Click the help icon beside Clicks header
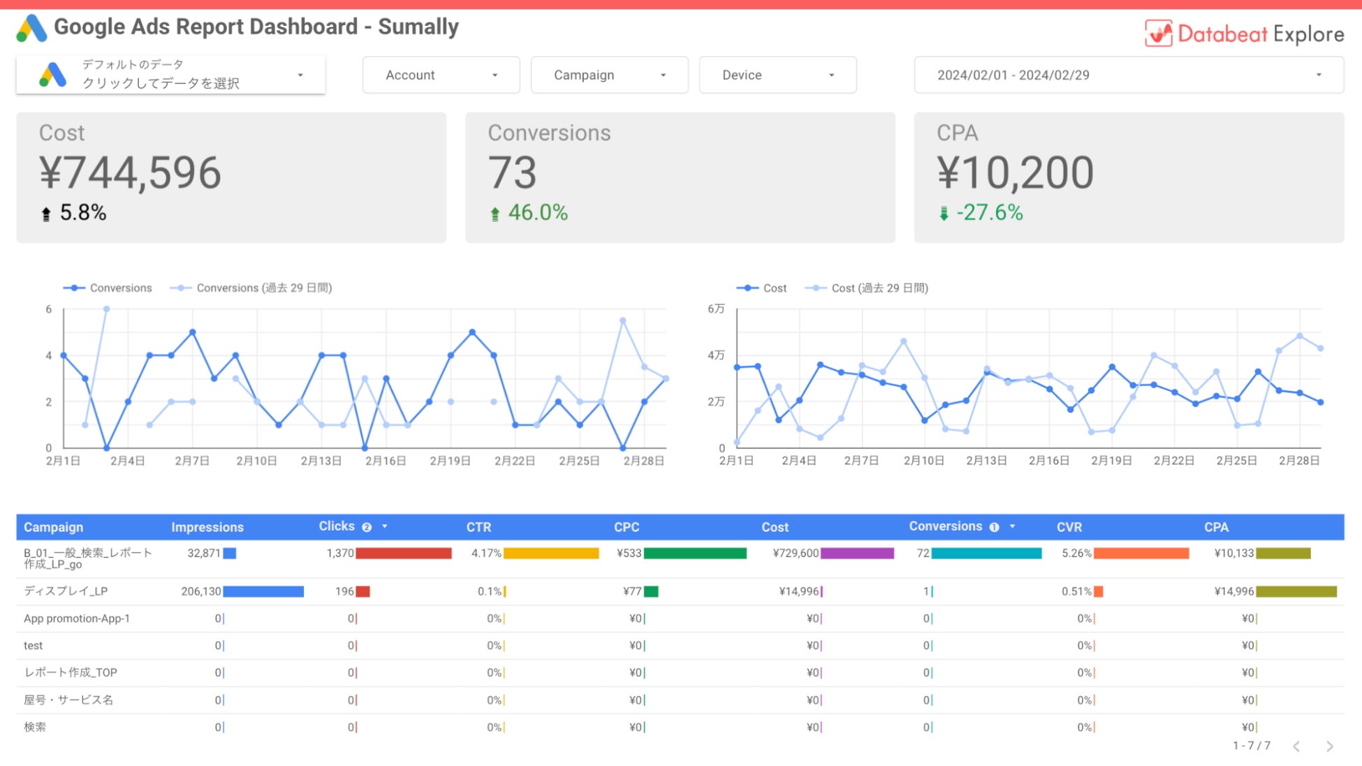Viewport: 1362px width, 766px height. pos(367,527)
